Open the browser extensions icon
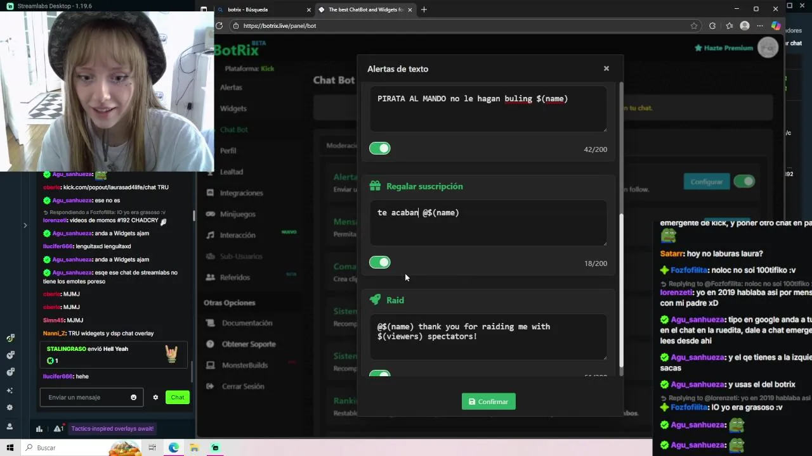 coord(712,26)
